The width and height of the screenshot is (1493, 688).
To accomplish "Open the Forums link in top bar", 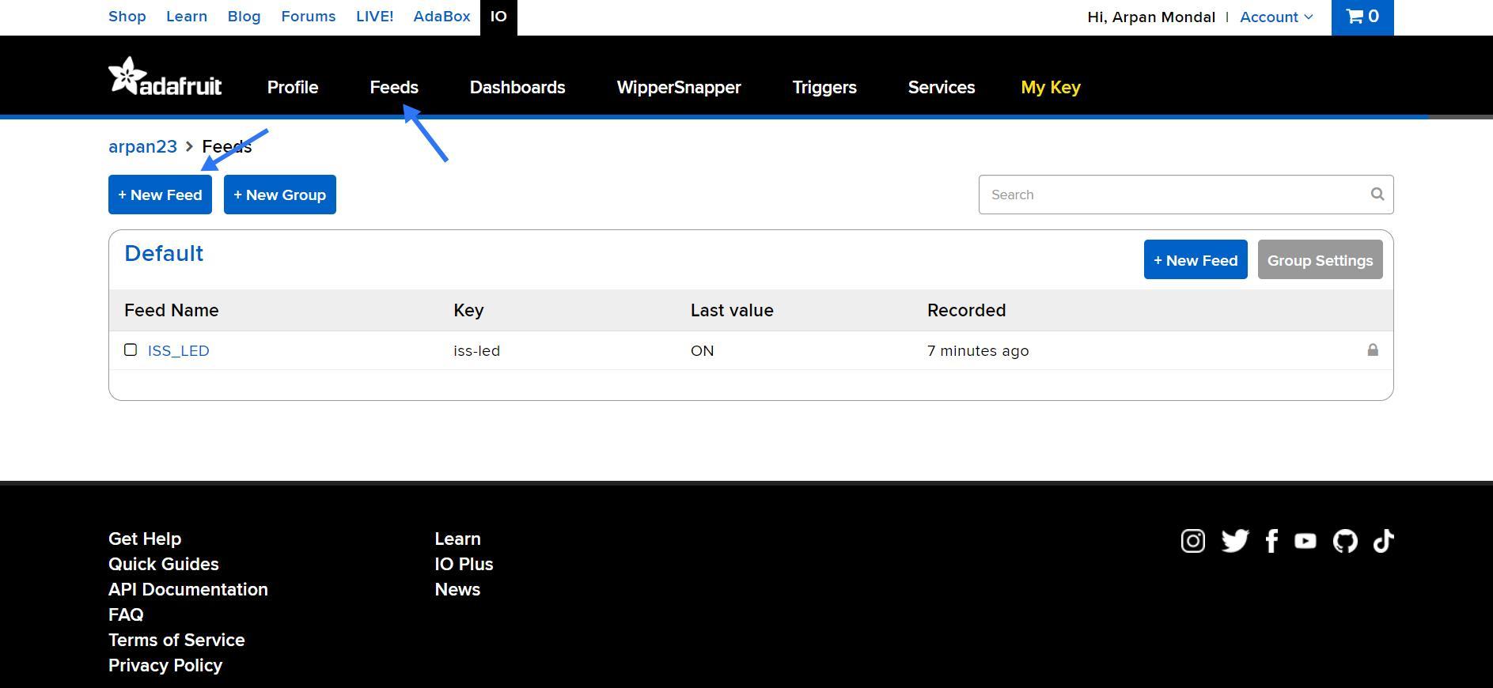I will pos(309,17).
